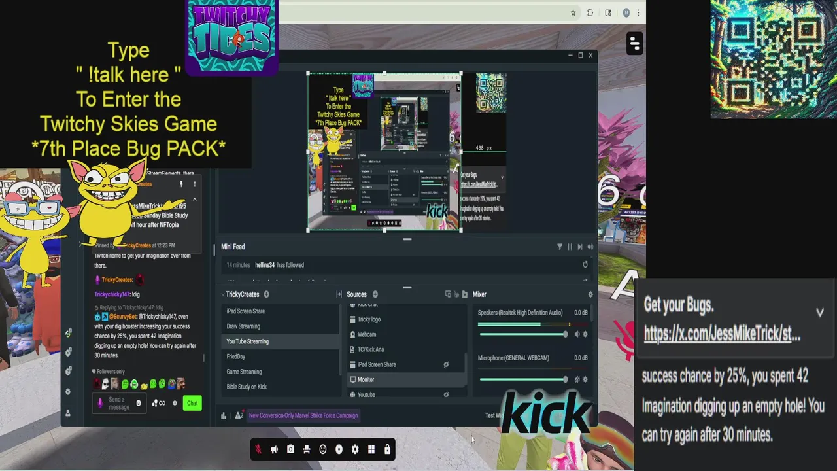This screenshot has height=471, width=837.
Task: Mute Mini Feed alert sounds
Action: coord(590,247)
